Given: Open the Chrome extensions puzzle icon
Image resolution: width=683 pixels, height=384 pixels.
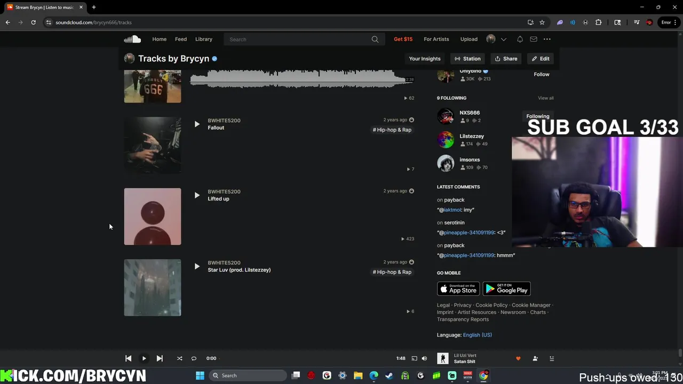Looking at the screenshot, I should pos(598,22).
